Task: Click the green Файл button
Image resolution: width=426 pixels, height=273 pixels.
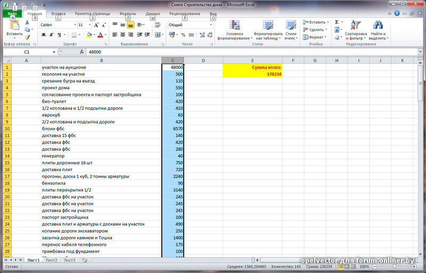Action: (x=12, y=13)
